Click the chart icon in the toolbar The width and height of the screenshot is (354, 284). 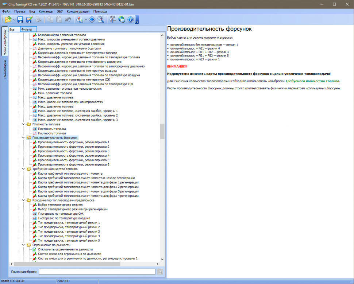tap(80, 20)
